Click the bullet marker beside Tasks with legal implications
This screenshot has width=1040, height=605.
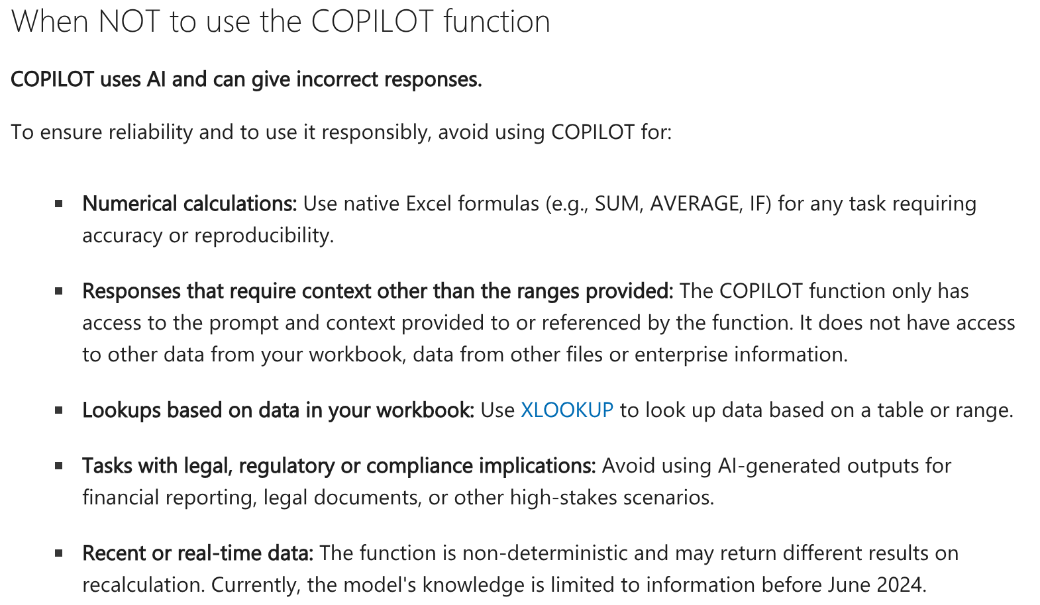(59, 466)
